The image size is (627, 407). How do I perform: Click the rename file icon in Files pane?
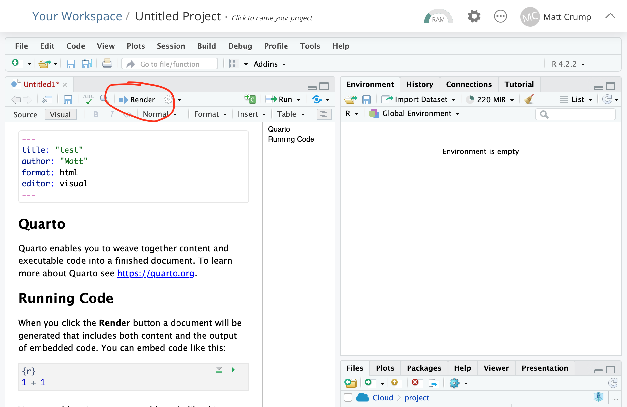[x=434, y=383]
